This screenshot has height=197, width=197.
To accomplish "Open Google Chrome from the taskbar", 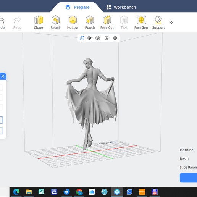I will [79, 192].
